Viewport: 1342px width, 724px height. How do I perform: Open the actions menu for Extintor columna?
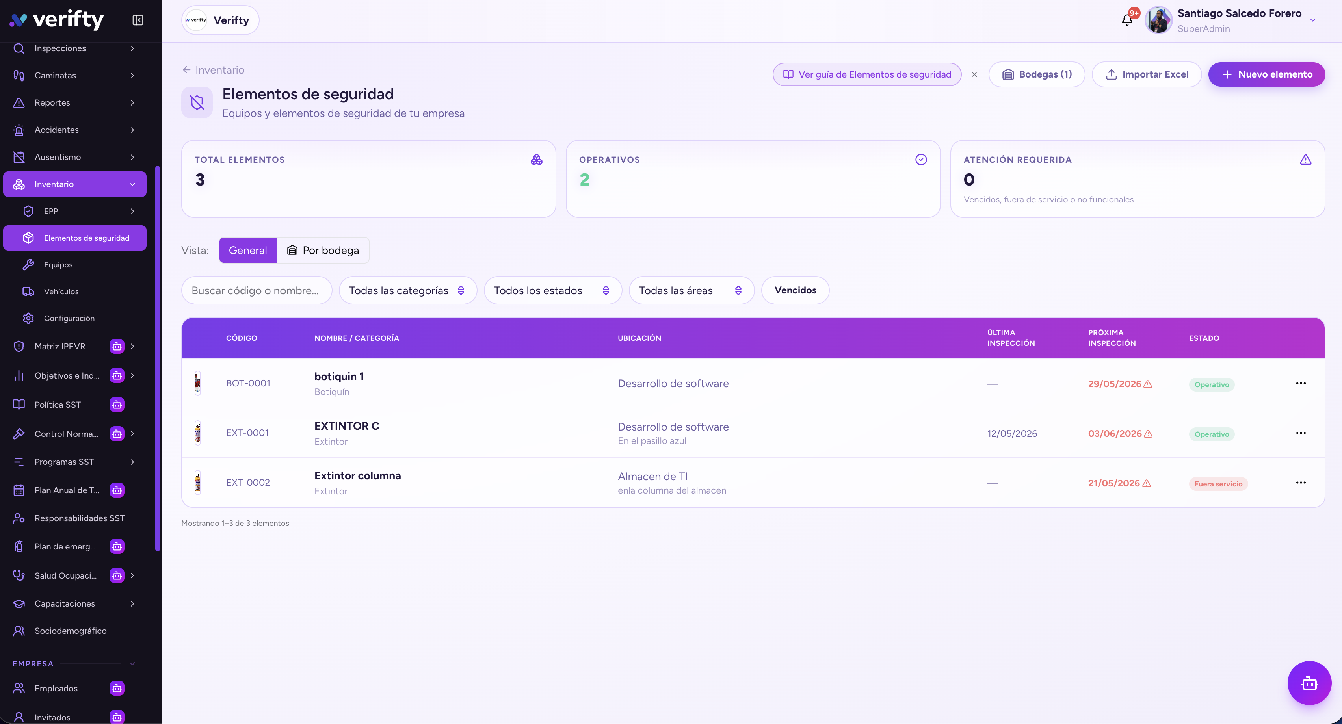click(1301, 482)
